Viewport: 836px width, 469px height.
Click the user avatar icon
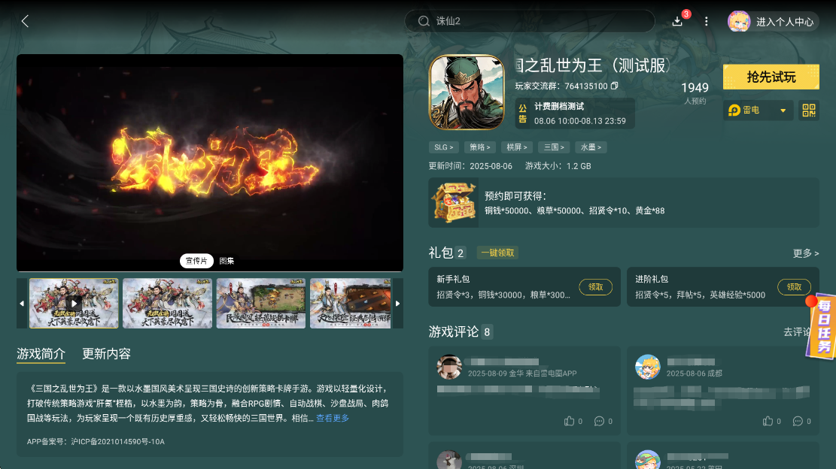click(739, 21)
